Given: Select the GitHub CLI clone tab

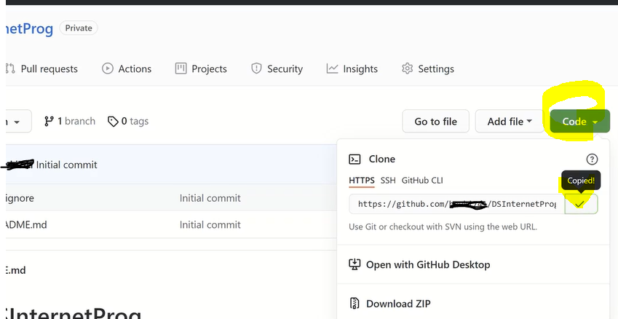Looking at the screenshot, I should click(422, 180).
